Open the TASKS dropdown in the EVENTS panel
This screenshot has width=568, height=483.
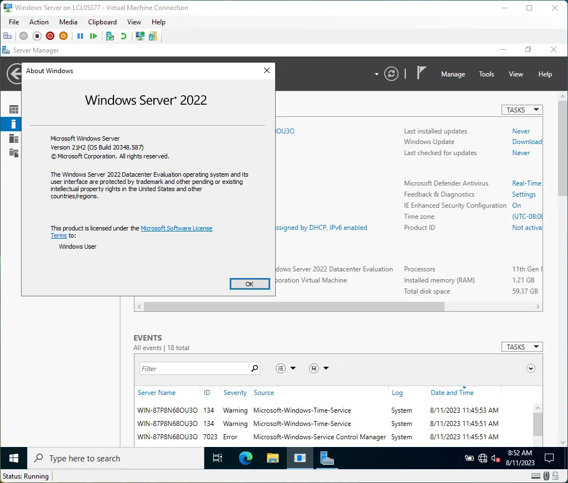(521, 346)
